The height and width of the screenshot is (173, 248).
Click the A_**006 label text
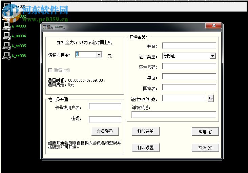tap(19, 56)
